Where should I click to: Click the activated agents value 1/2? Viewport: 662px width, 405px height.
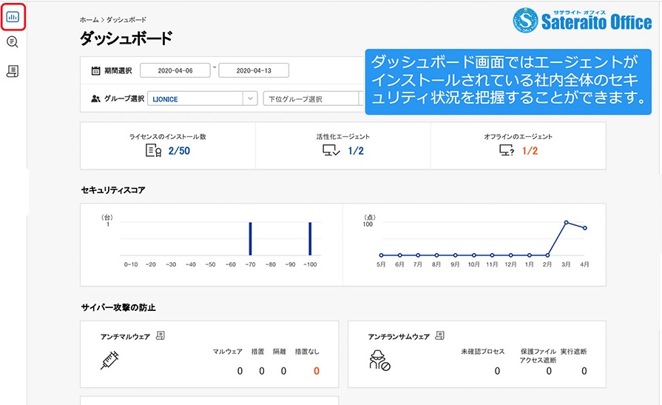(356, 151)
